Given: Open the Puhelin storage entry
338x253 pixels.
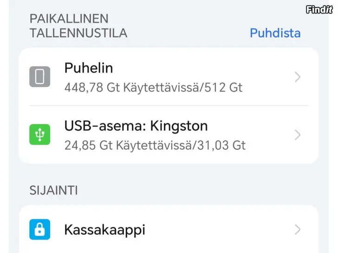Looking at the screenshot, I should (x=89, y=68).
